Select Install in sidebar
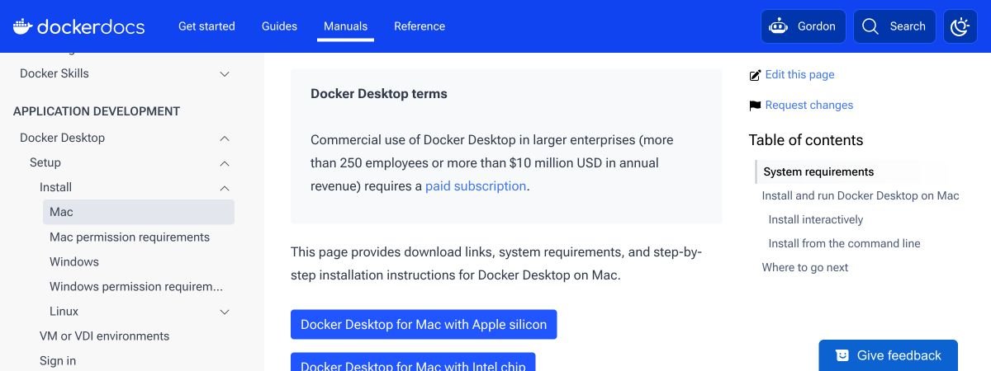 pos(55,187)
